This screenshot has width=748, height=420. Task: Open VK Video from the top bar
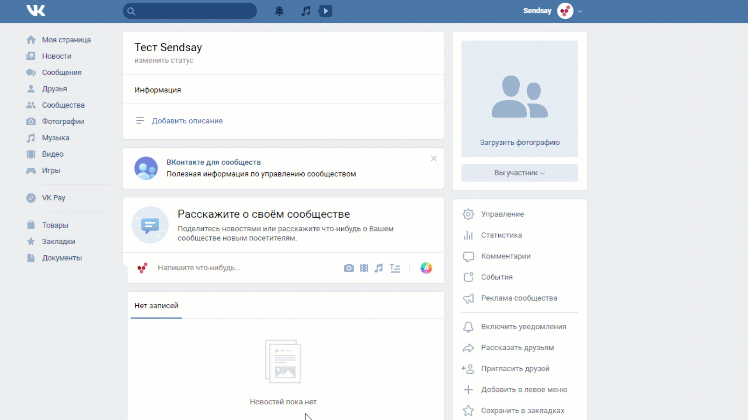coord(325,11)
